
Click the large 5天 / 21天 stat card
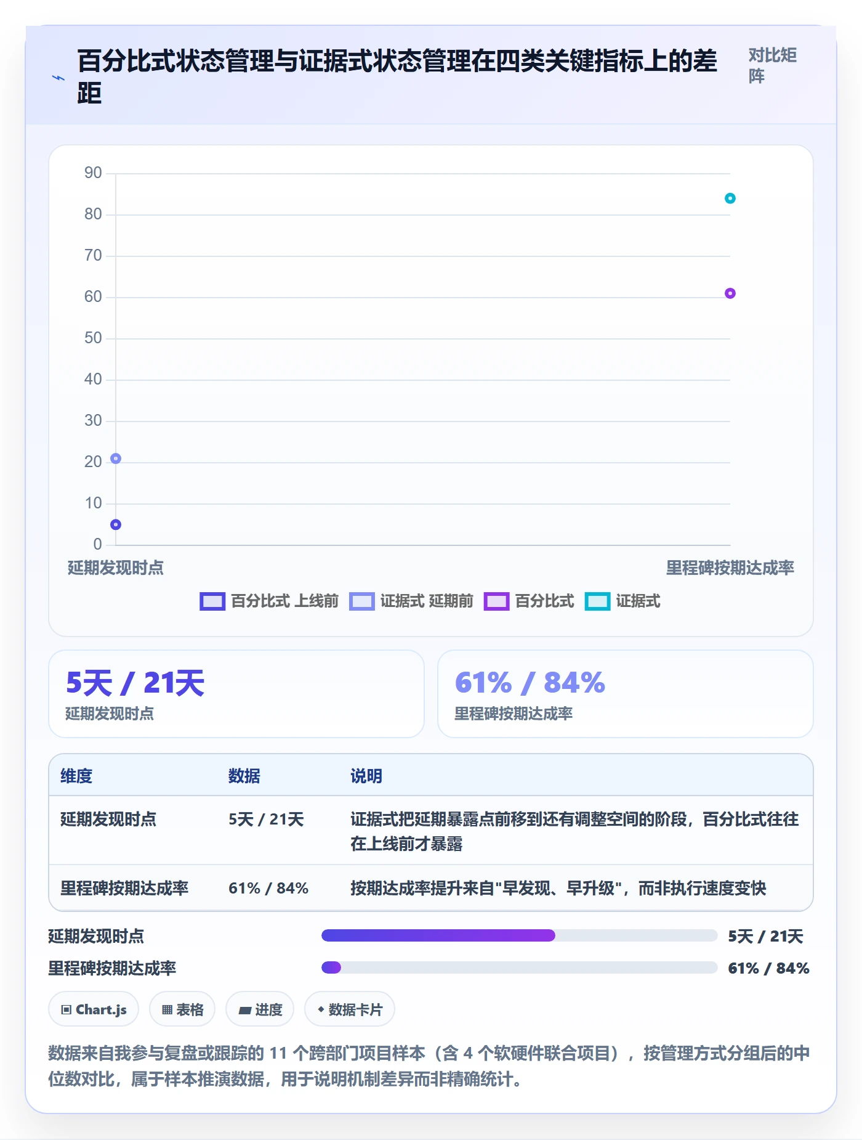click(x=236, y=694)
